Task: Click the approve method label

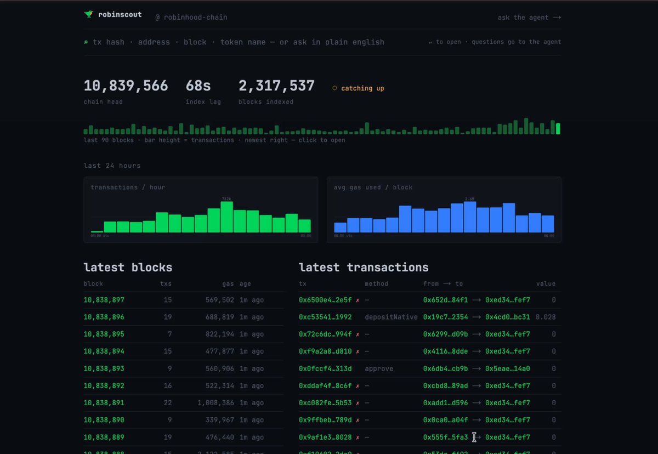Action: pyautogui.click(x=379, y=368)
